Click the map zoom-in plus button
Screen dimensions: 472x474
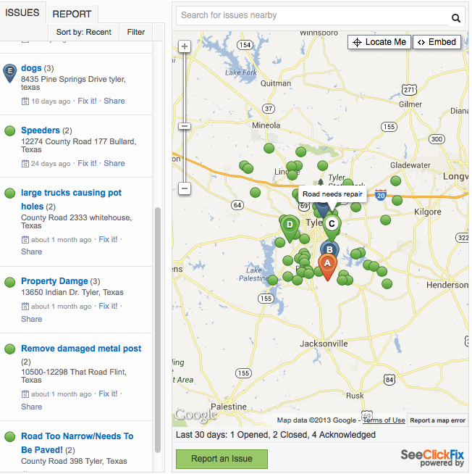click(x=185, y=46)
